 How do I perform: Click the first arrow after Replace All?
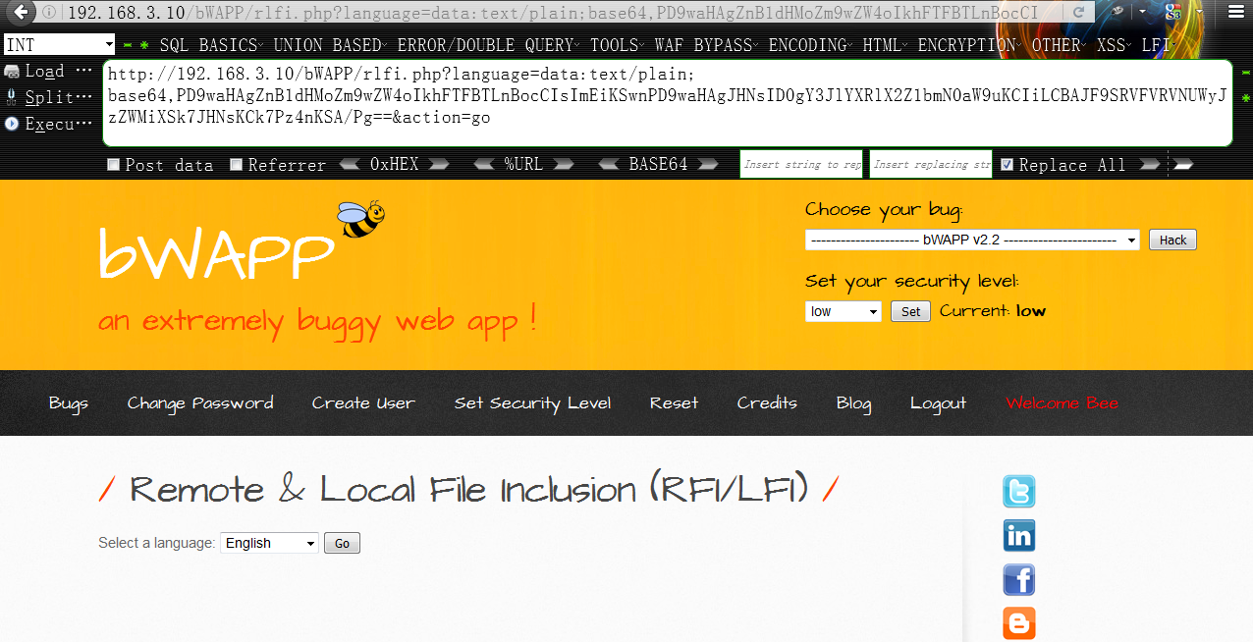[x=1150, y=164]
